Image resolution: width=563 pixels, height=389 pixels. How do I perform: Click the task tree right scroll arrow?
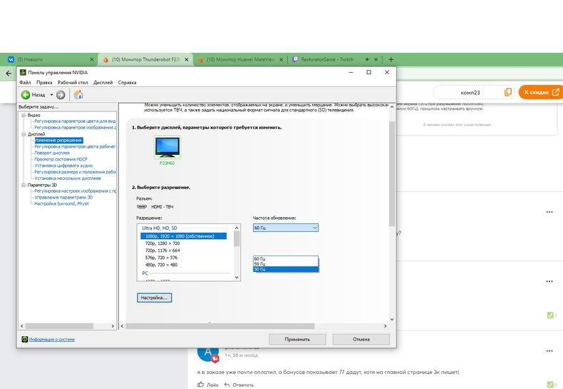click(113, 326)
